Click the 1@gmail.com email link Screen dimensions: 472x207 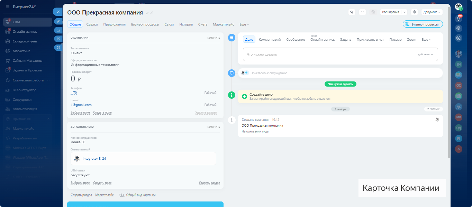[x=81, y=105]
